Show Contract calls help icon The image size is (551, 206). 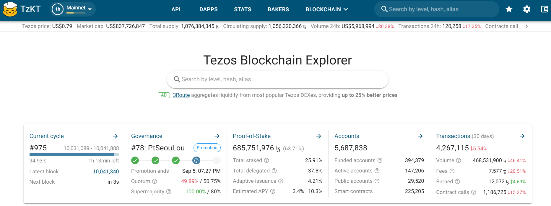474,192
